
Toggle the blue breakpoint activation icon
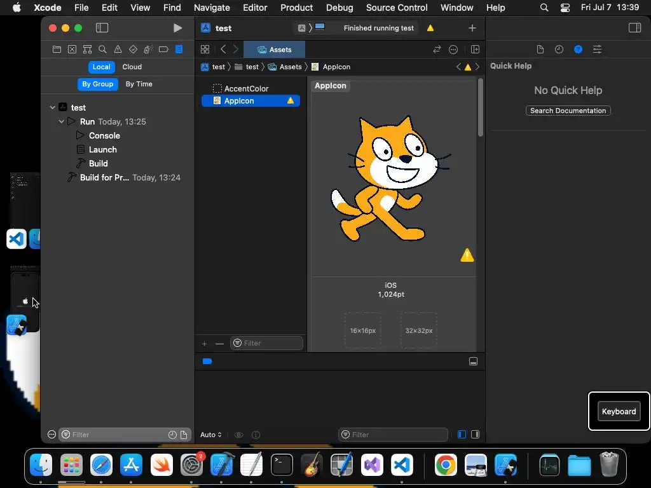pyautogui.click(x=207, y=362)
